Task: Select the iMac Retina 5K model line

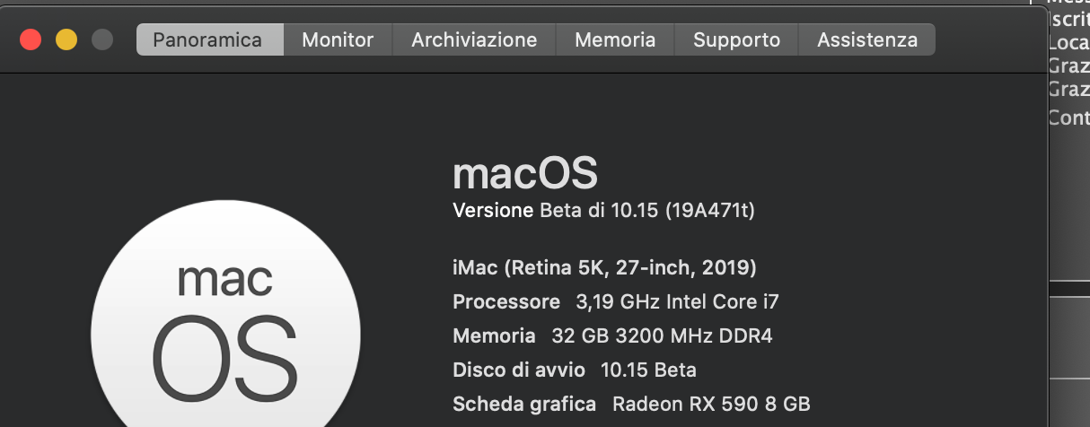Action: 604,267
